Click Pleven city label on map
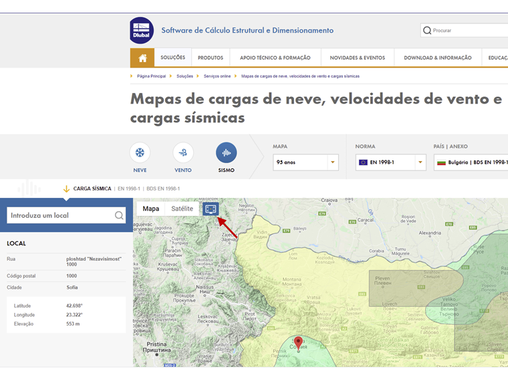 tap(382, 281)
